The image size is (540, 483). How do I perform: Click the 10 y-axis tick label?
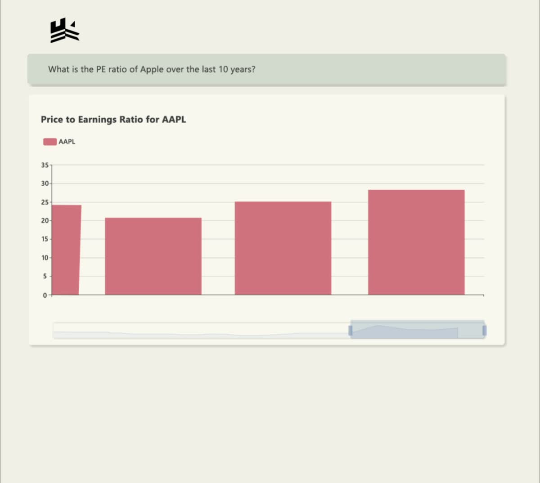[x=45, y=258]
